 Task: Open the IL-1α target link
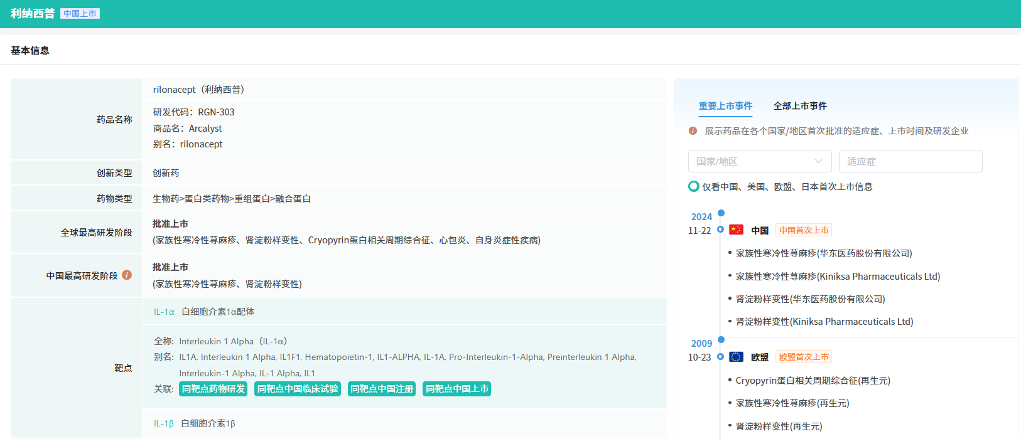[164, 312]
